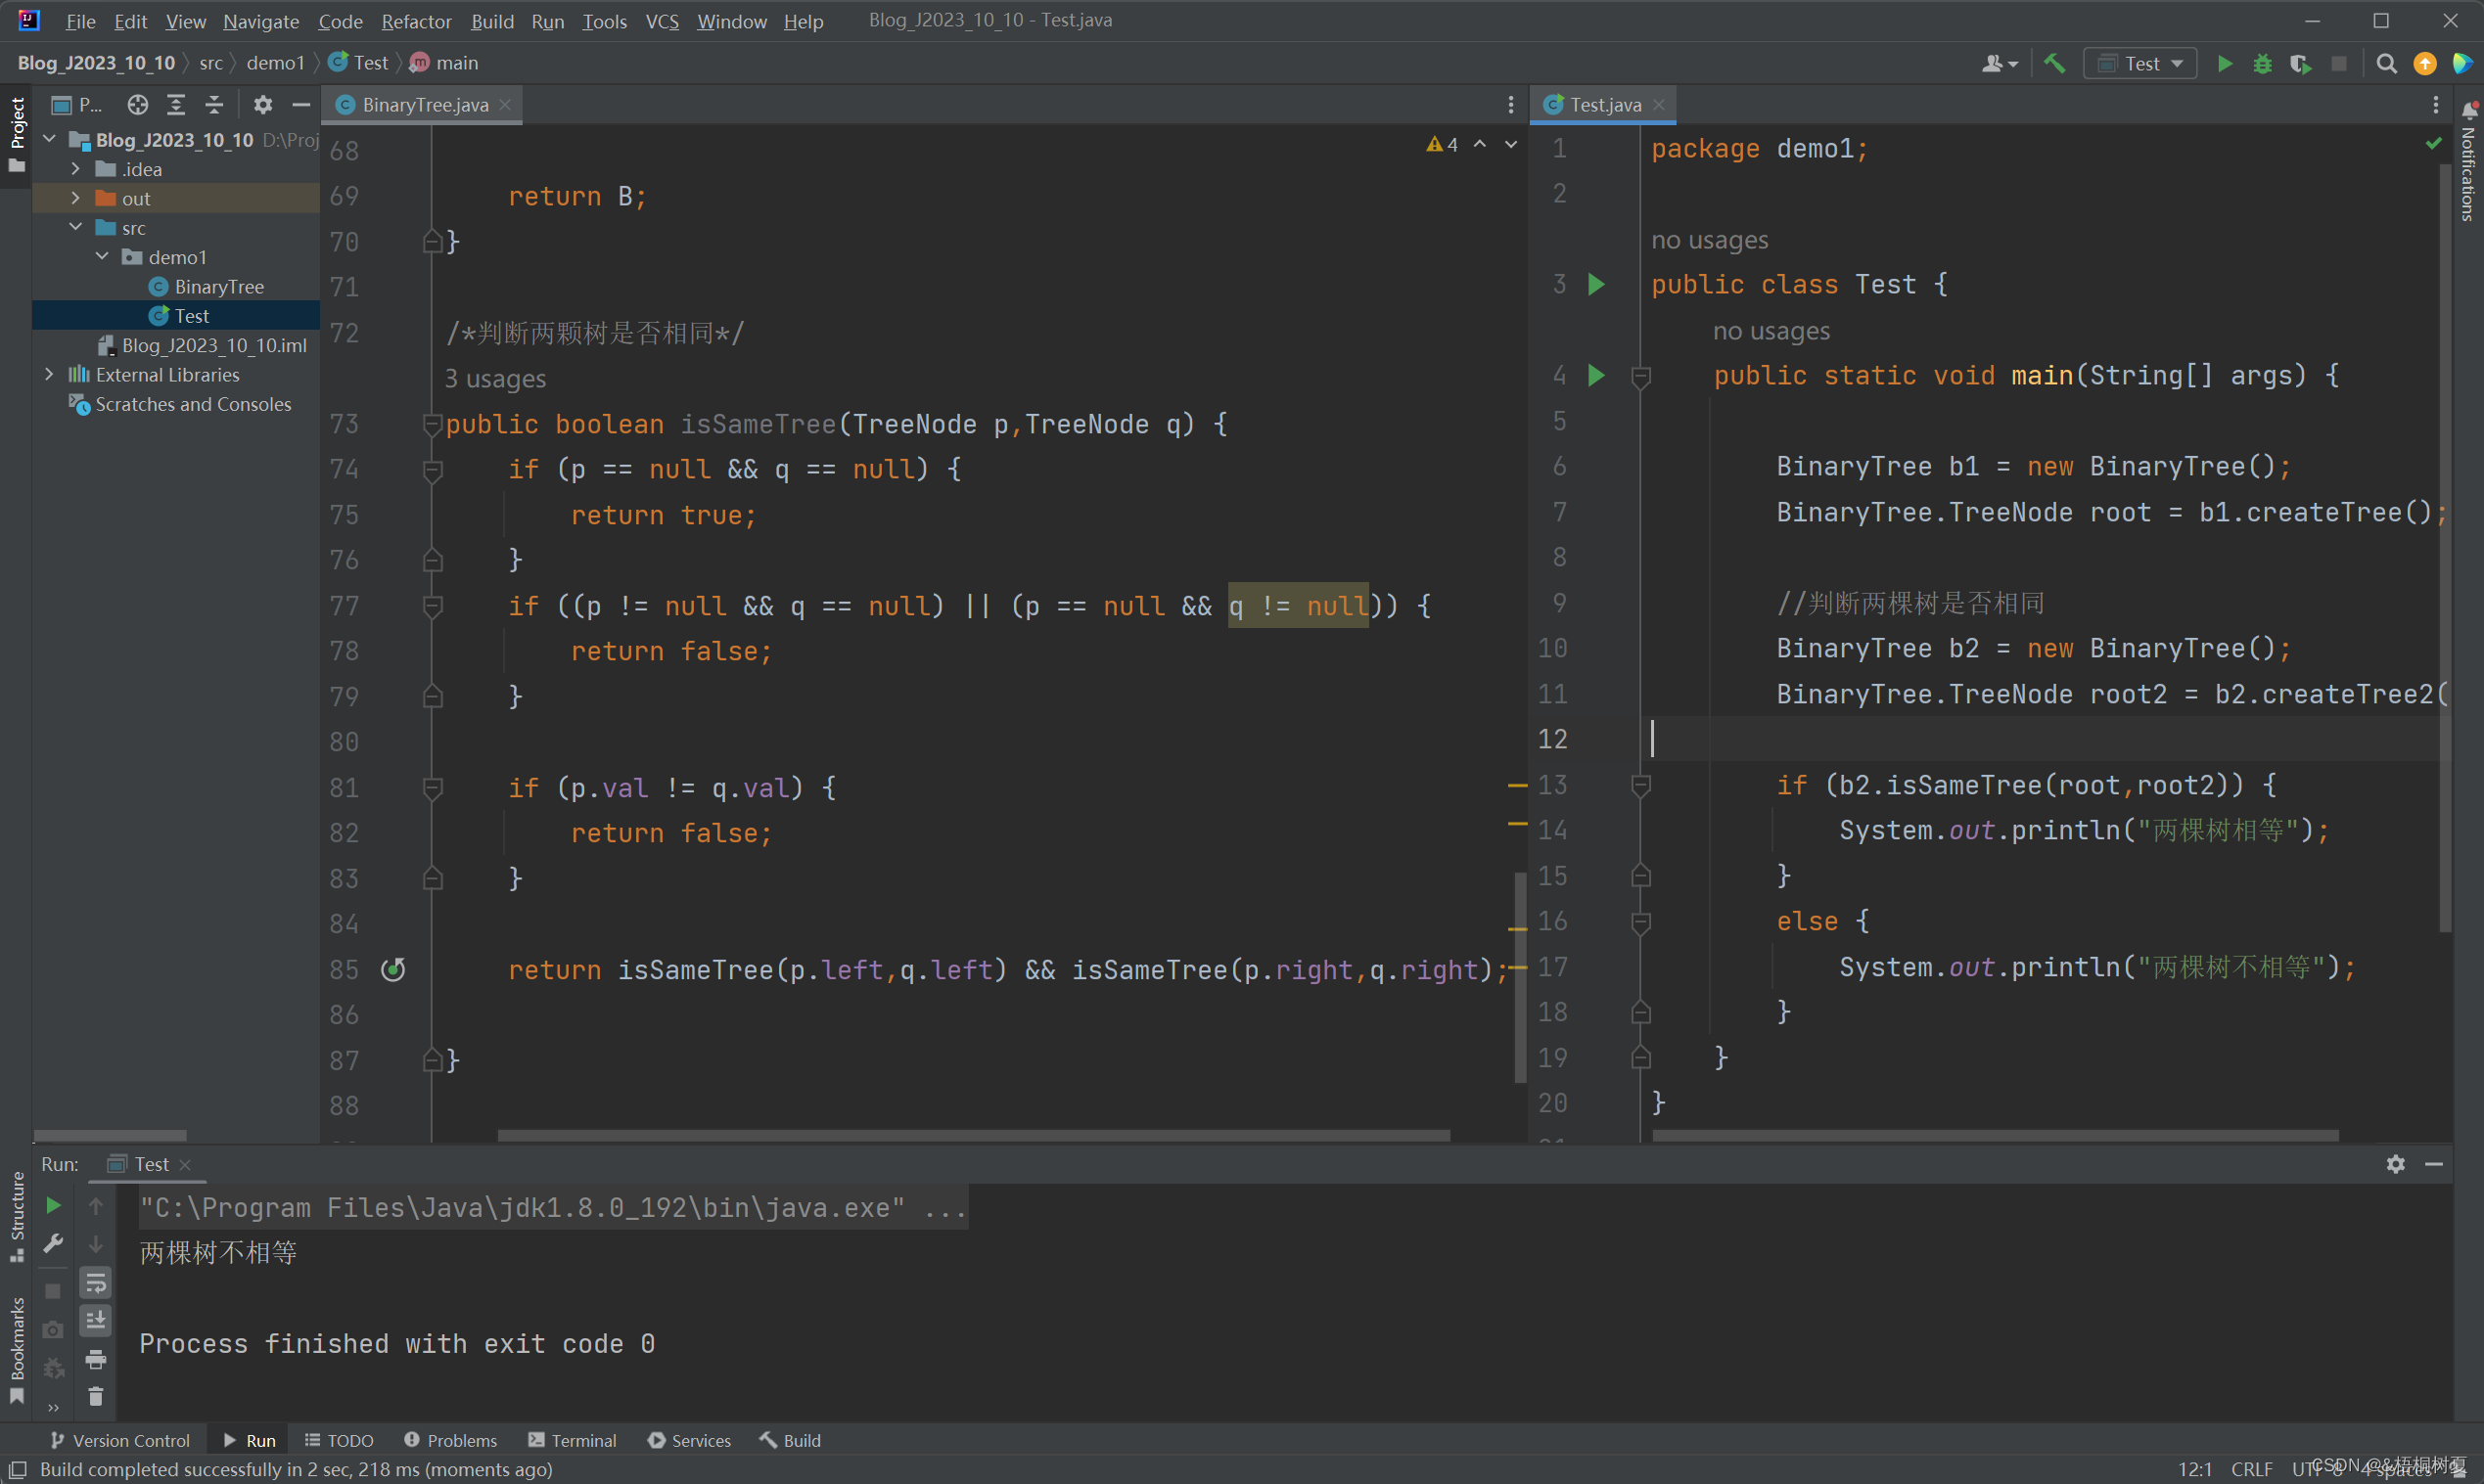The image size is (2484, 1484).
Task: Open the Terminal tool window
Action: point(573,1440)
